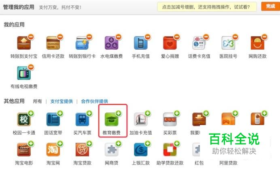Switch to the 所有 filter tab
The width and height of the screenshot is (280, 169).
point(37,101)
